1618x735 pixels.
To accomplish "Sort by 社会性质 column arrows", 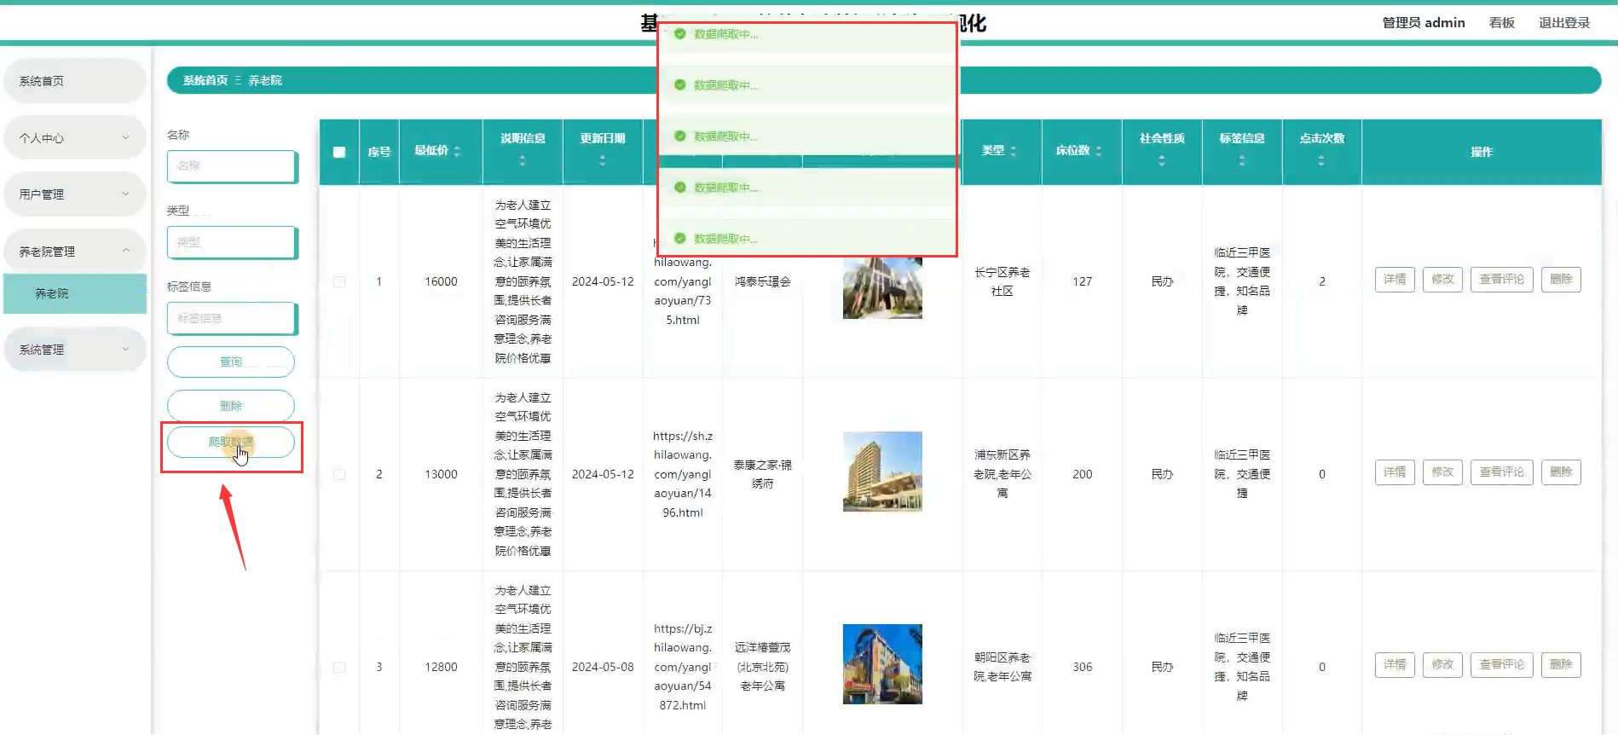I will pyautogui.click(x=1162, y=160).
